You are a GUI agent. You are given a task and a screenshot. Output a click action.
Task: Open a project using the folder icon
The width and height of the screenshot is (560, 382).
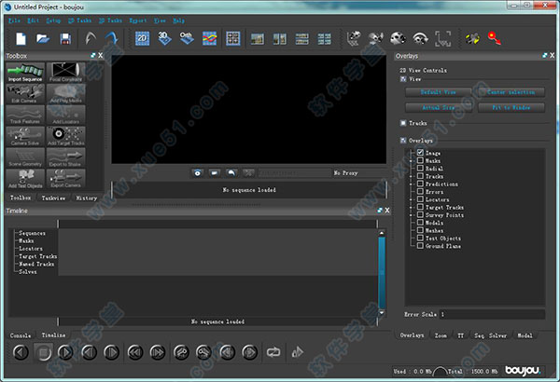click(x=43, y=38)
